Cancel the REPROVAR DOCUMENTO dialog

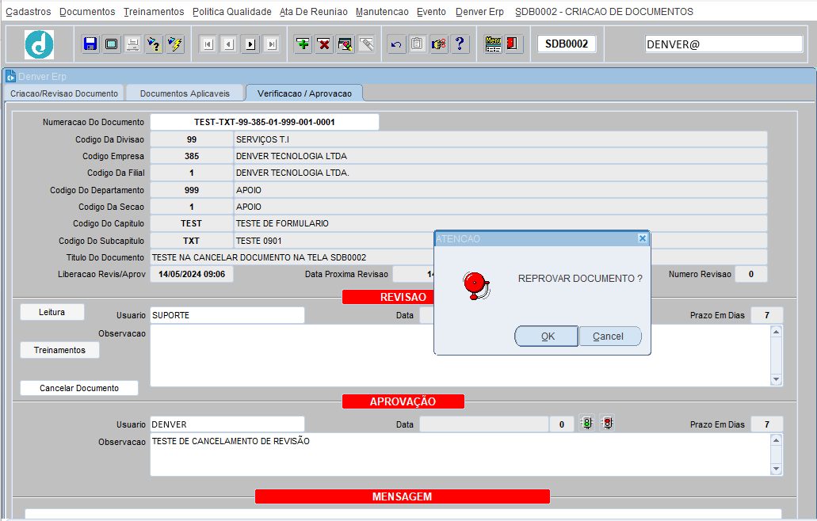pos(609,337)
